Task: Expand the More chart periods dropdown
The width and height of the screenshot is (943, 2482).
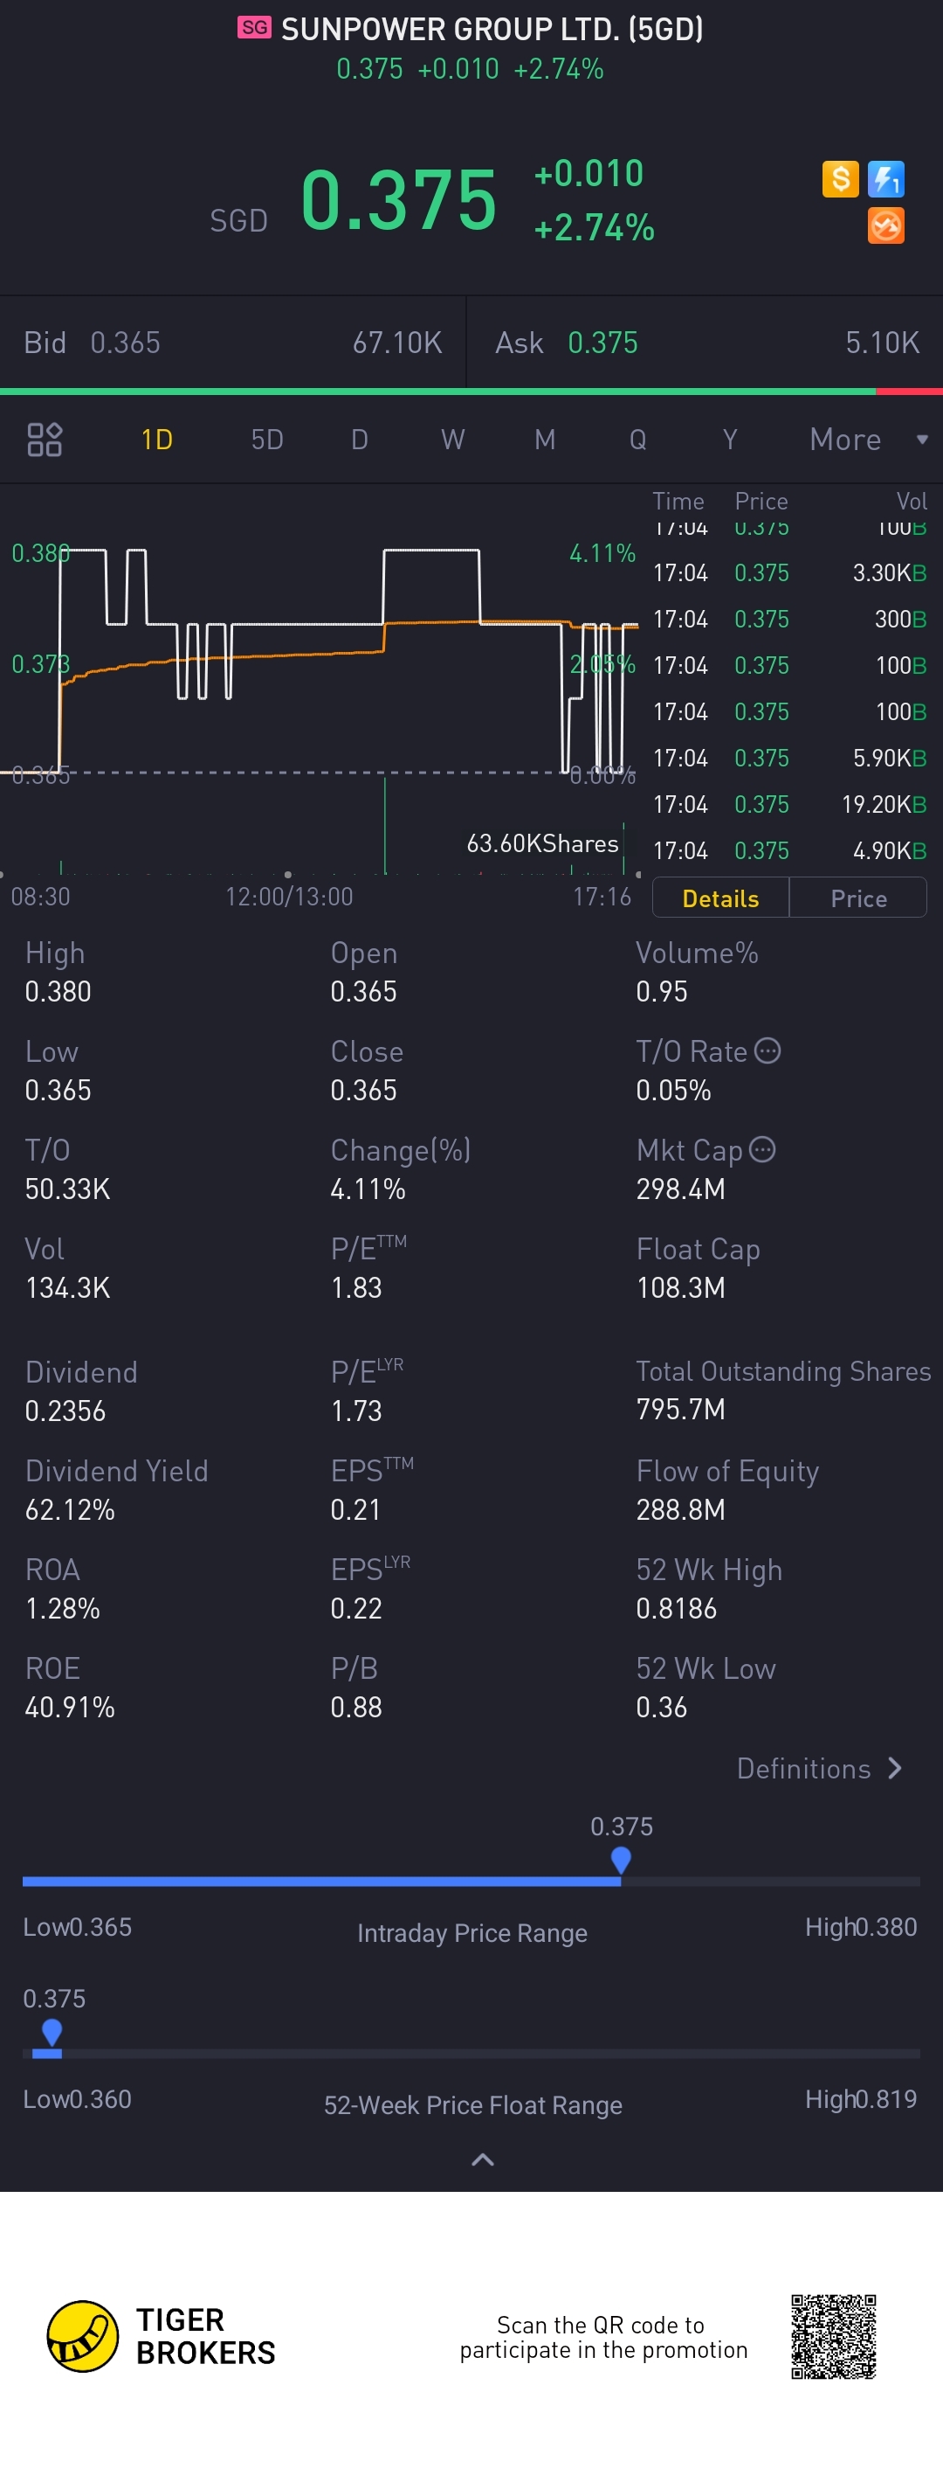Action: (867, 440)
